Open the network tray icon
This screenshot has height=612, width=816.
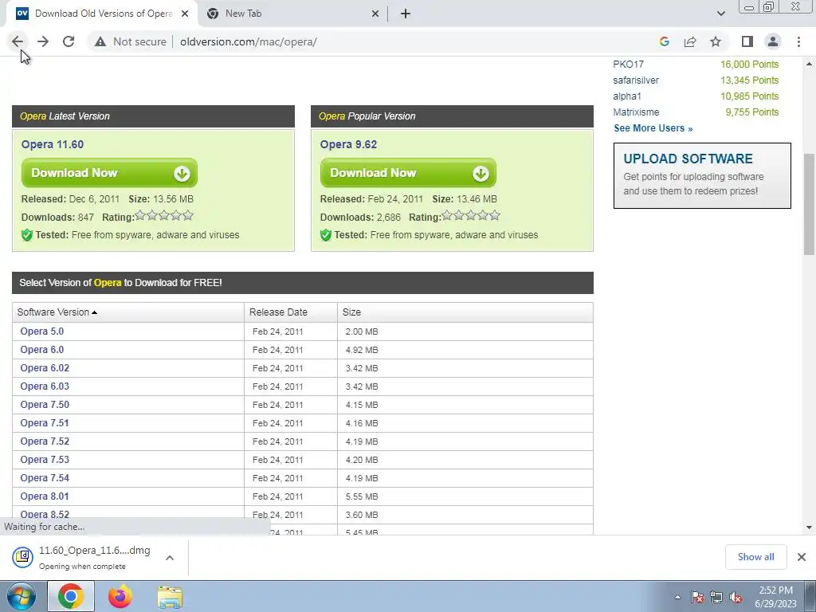click(x=716, y=597)
